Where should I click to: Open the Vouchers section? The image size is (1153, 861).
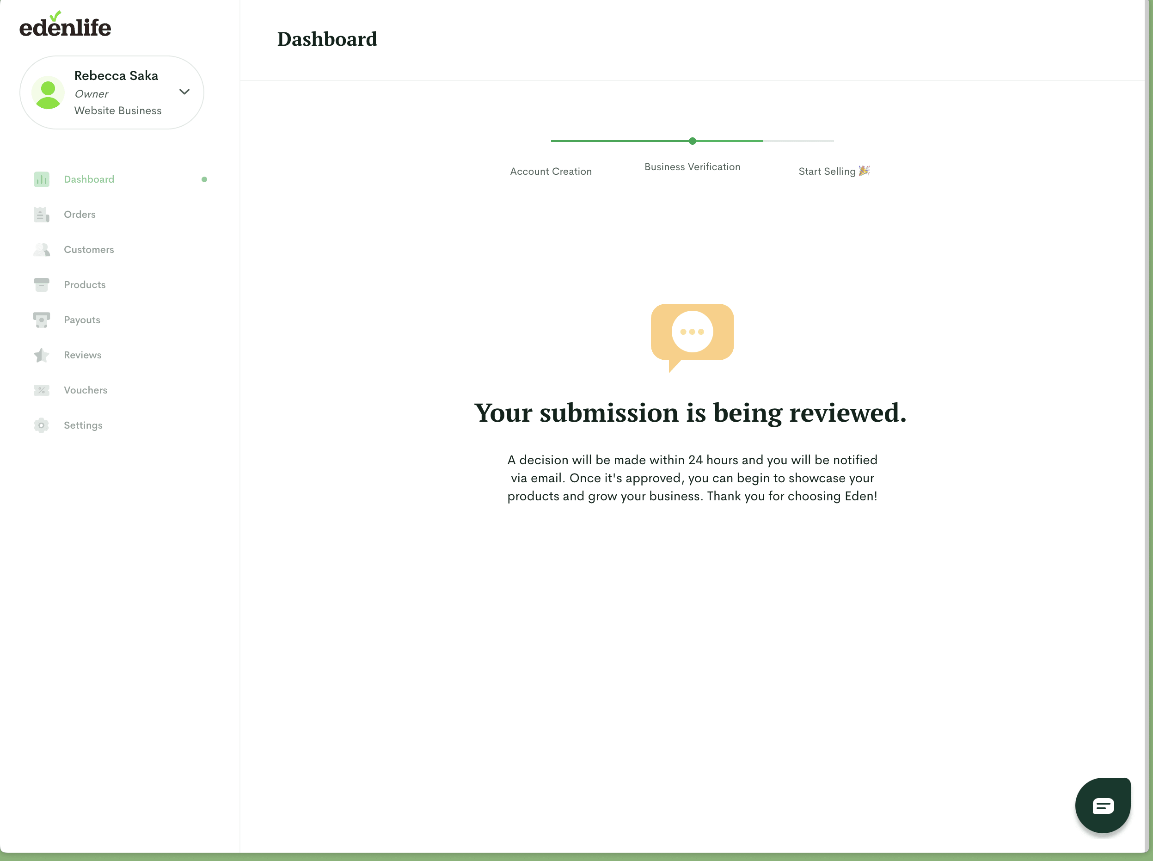point(86,390)
